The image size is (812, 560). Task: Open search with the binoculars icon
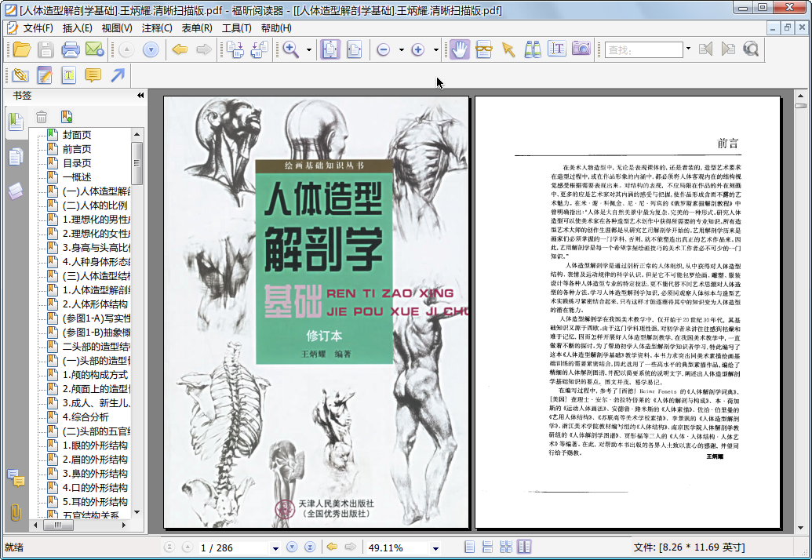pos(533,49)
